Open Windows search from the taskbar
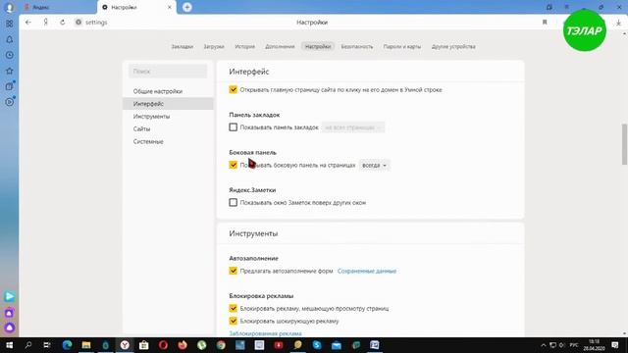Viewport: 628px width, 353px height. [x=28, y=345]
